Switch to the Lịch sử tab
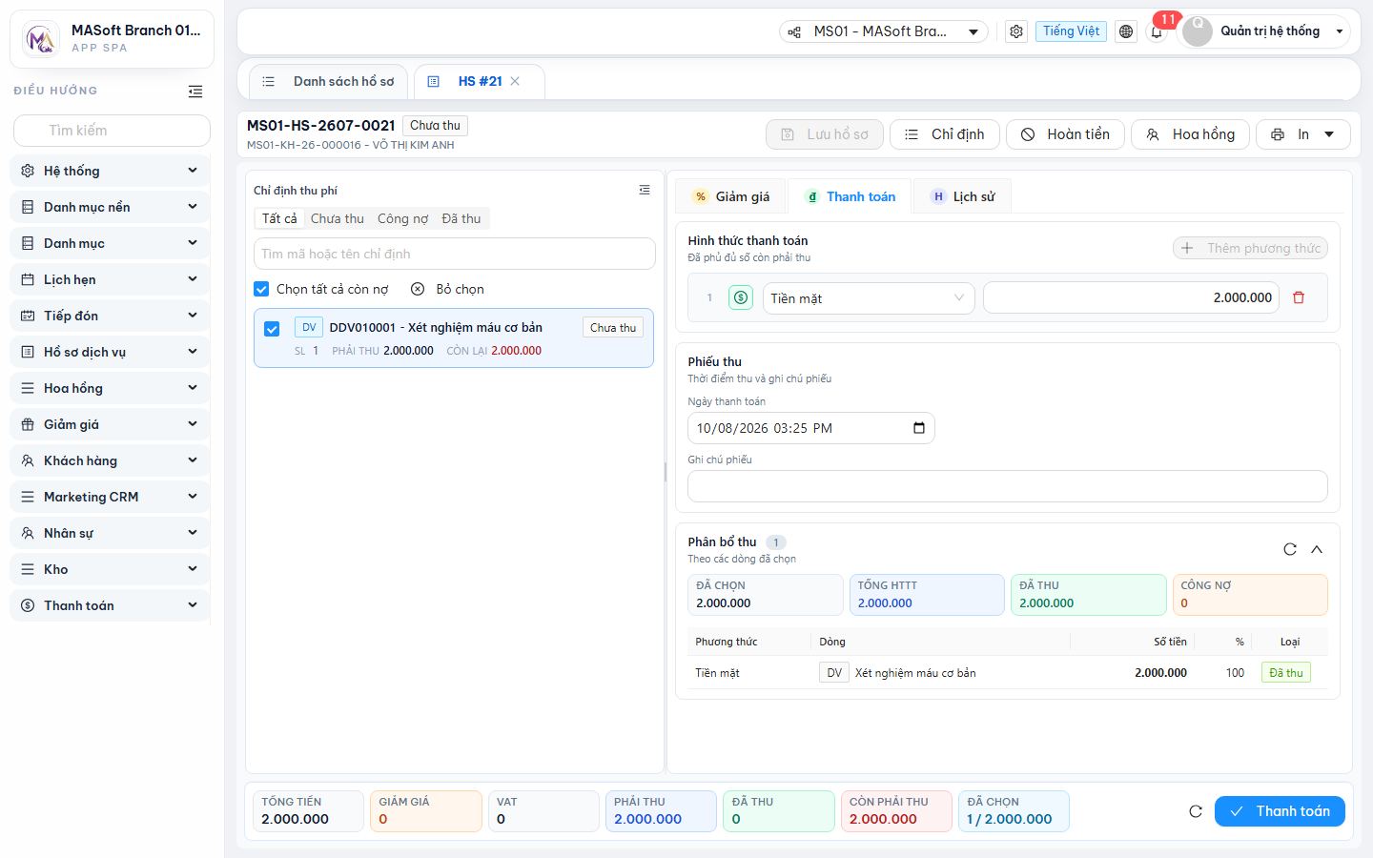Screen dimensions: 1373x858 [x=963, y=196]
